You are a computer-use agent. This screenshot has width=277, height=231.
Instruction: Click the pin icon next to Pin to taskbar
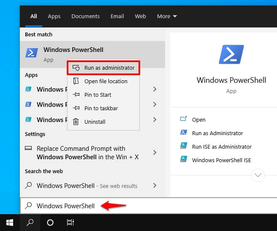click(x=76, y=108)
